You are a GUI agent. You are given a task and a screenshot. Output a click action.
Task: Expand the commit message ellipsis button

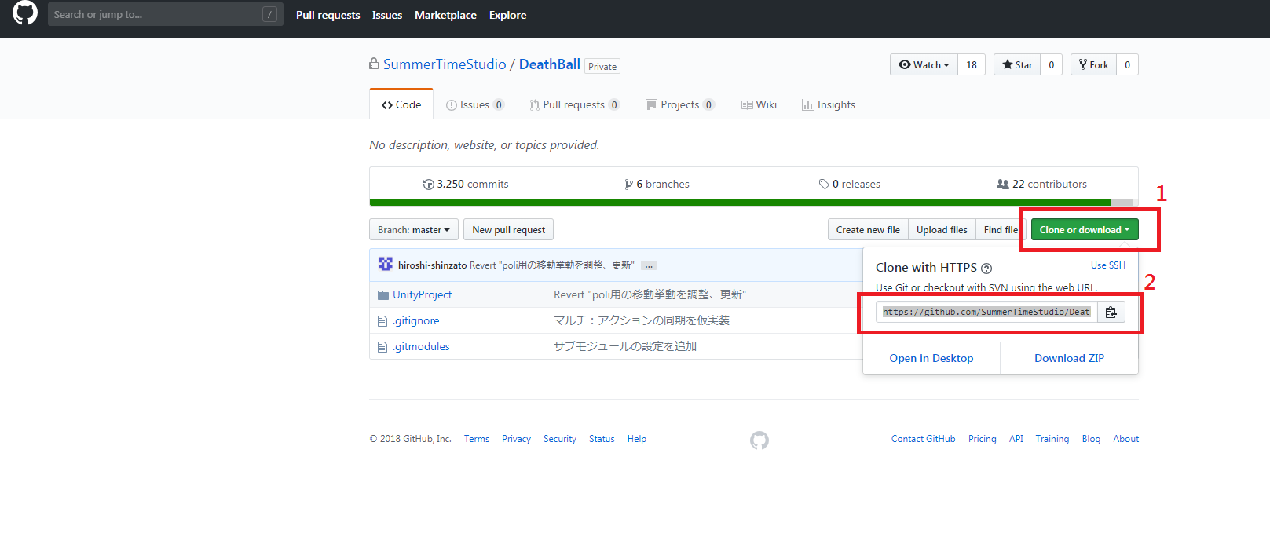tap(649, 265)
